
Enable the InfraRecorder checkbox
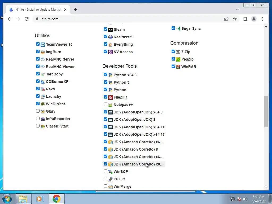pos(38,118)
